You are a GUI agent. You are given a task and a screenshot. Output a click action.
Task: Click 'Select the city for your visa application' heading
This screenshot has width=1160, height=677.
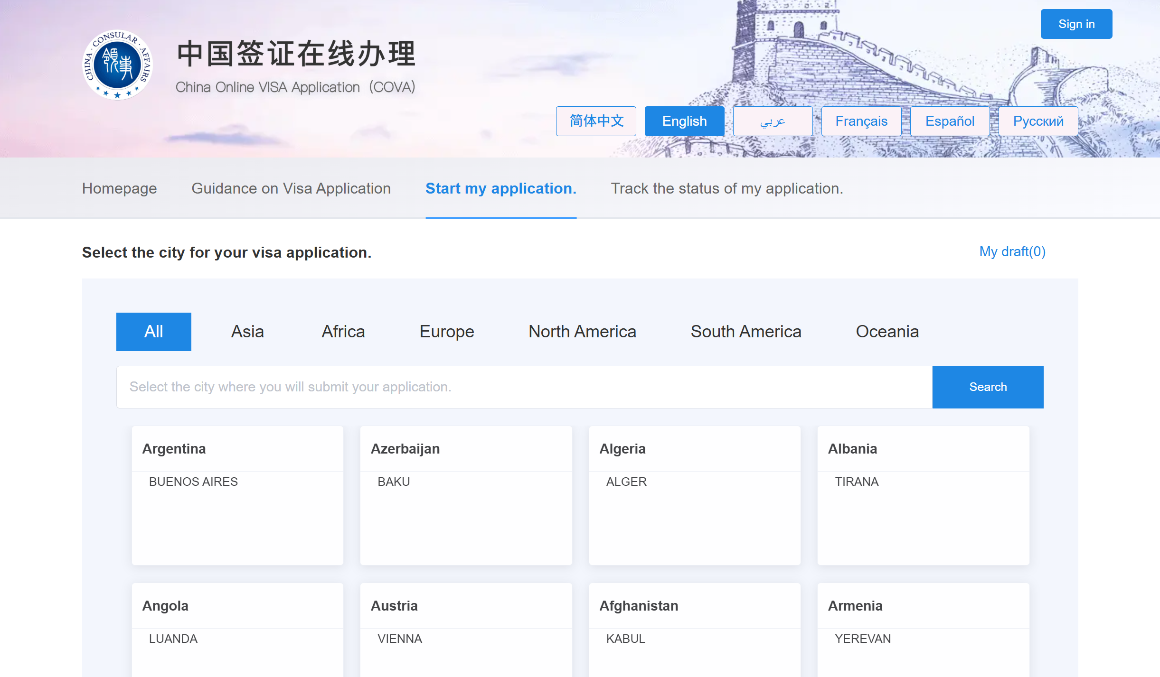point(226,252)
